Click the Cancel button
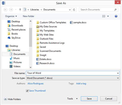This screenshot has width=122, height=105. (x=109, y=99)
